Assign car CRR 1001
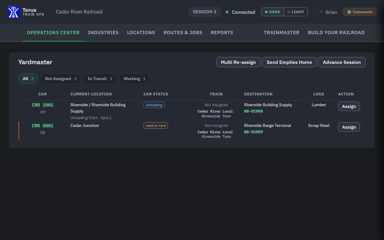This screenshot has width=384, height=240. point(349,106)
